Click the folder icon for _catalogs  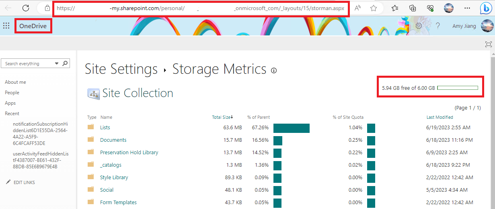point(90,165)
